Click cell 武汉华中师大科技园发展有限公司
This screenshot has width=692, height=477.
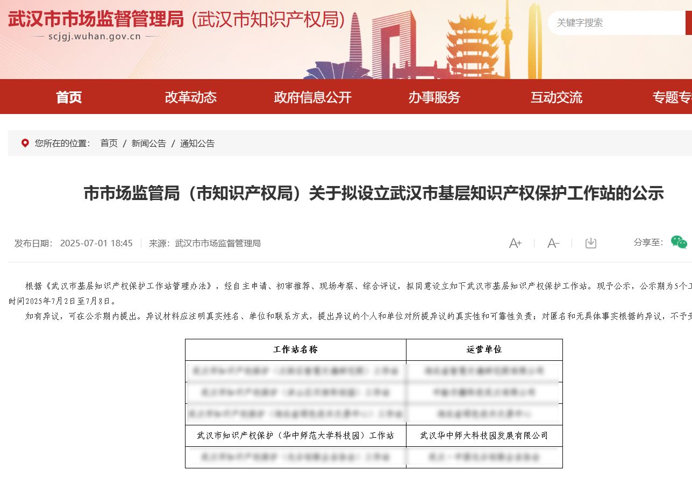coord(484,436)
